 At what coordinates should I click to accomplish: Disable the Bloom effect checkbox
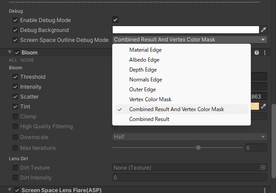pyautogui.click(x=17, y=53)
